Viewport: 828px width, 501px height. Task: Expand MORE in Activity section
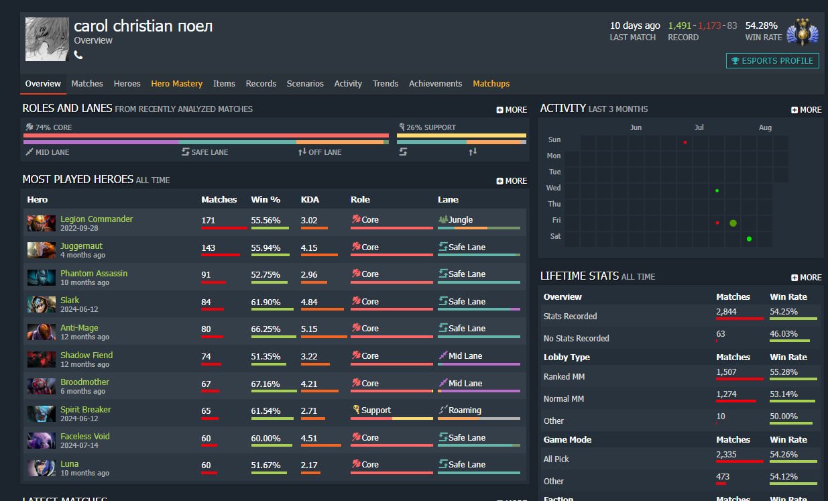pos(806,109)
